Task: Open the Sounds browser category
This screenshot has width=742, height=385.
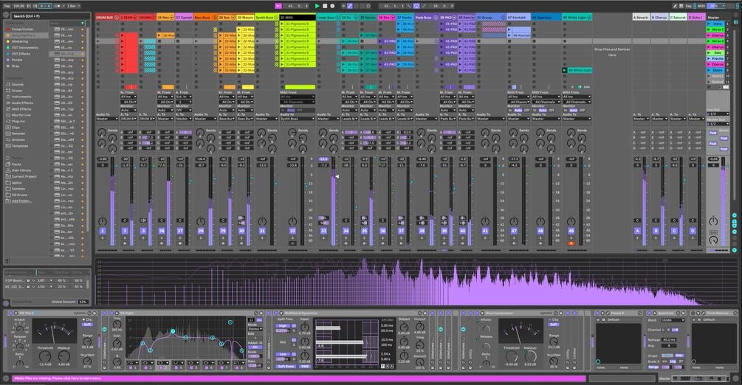Action: pos(18,84)
